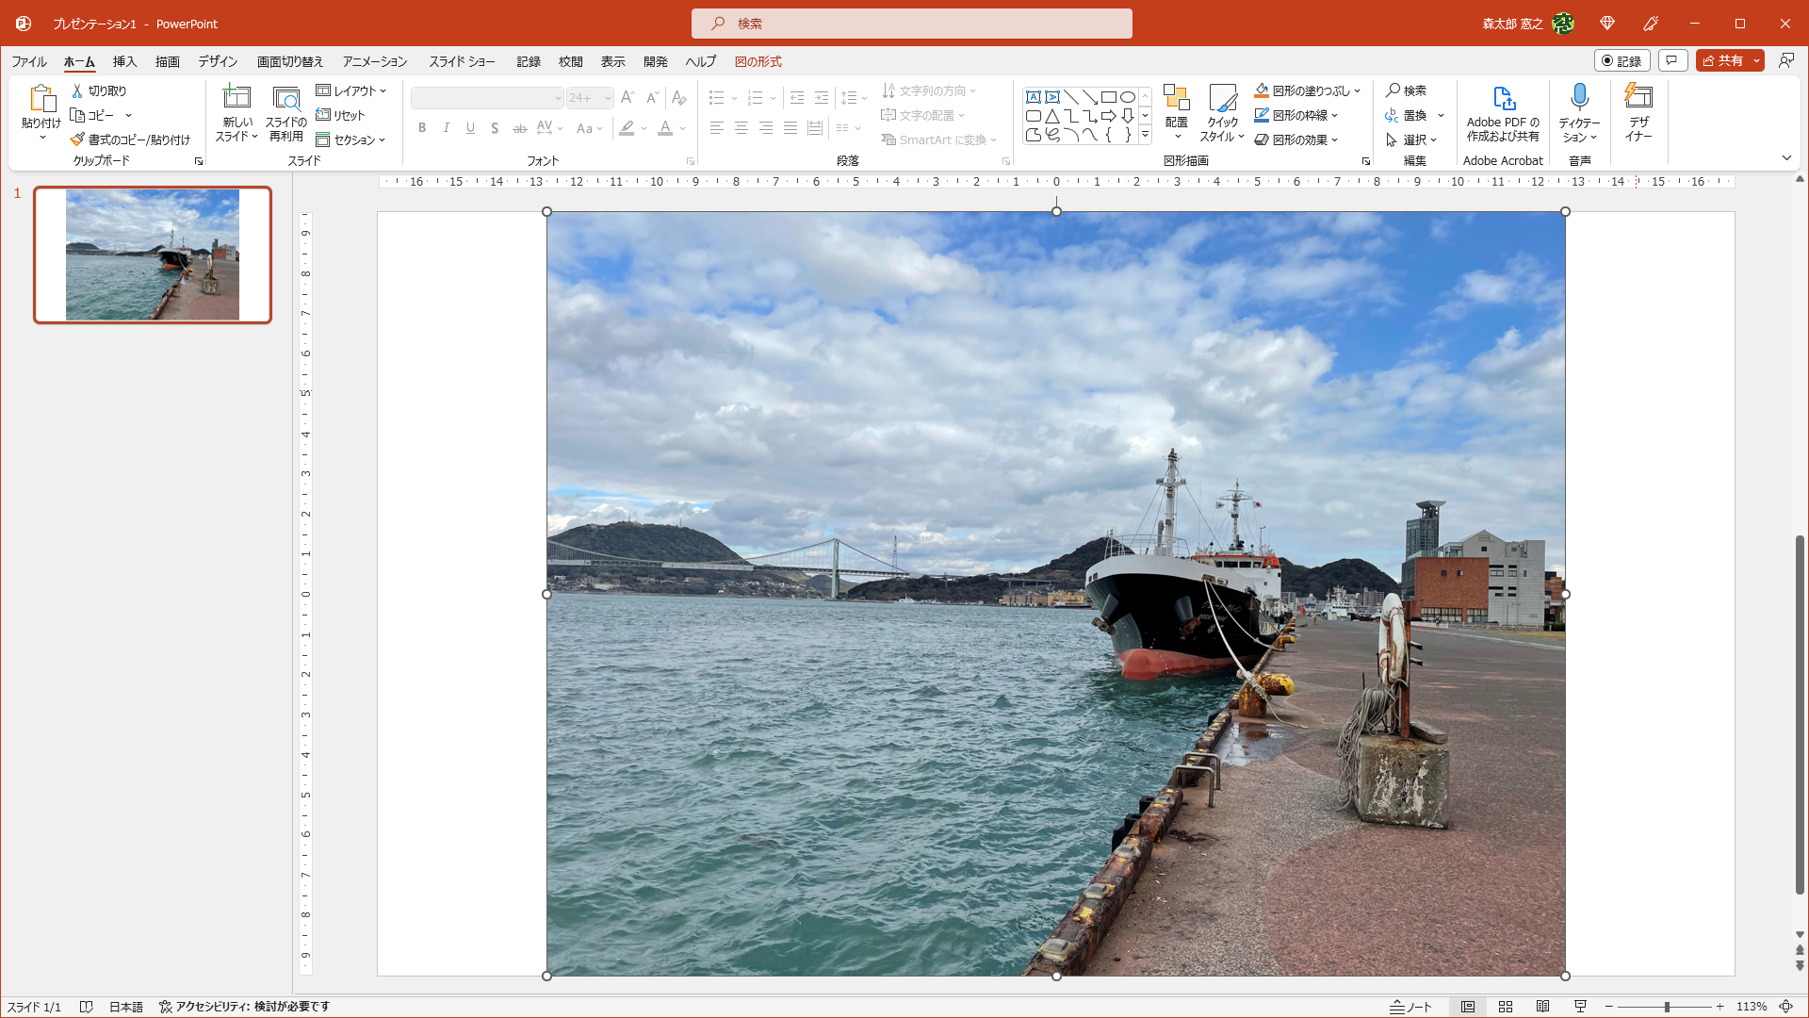
Task: Switch to Reading view
Action: pyautogui.click(x=1542, y=1007)
